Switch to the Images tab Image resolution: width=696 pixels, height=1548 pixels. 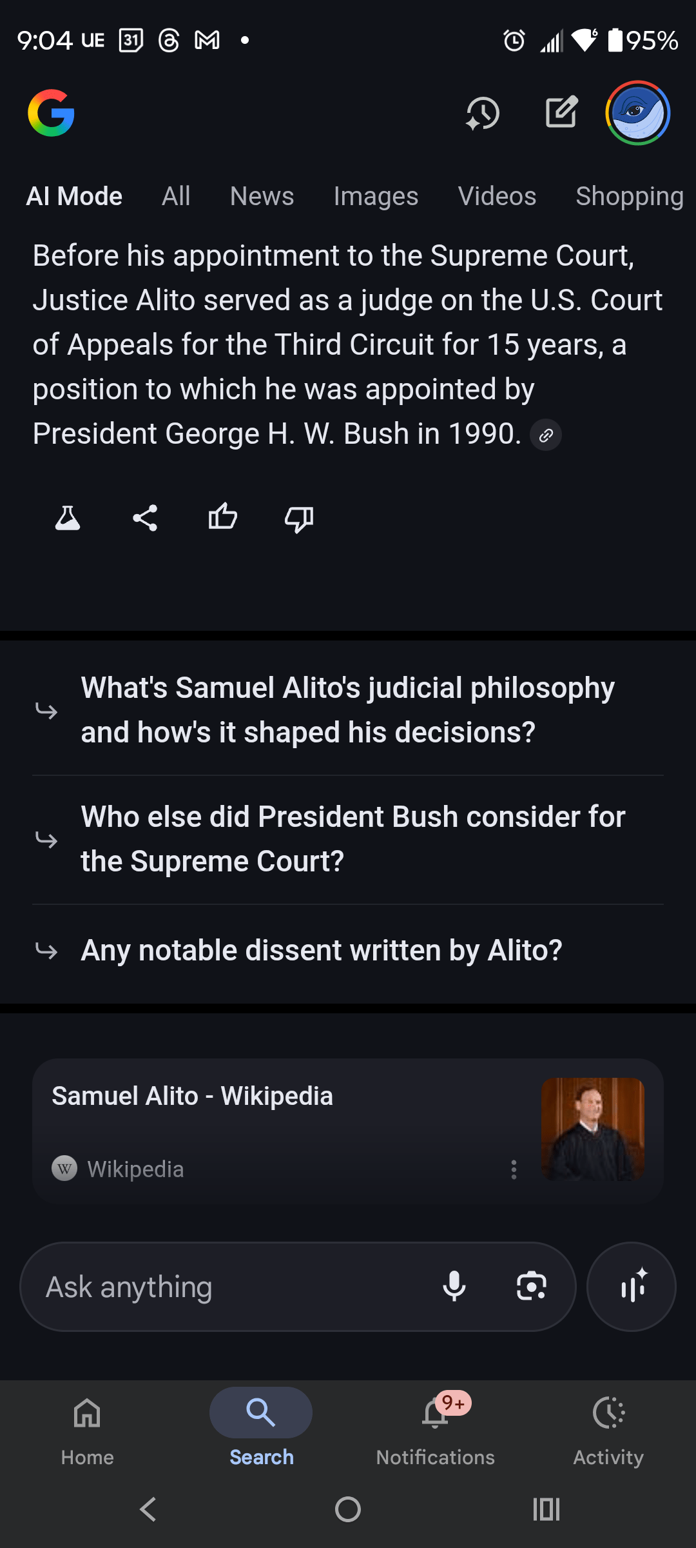(x=376, y=196)
